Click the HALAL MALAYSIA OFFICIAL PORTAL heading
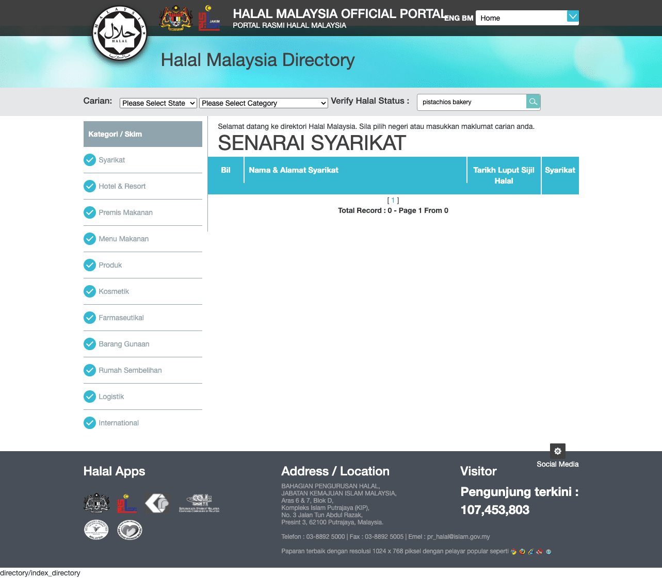The width and height of the screenshot is (662, 578). 340,14
